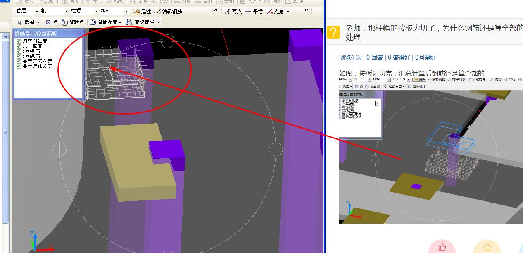Toggle the 斜竖向纵筋 checkbox
Image resolution: width=523 pixels, height=253 pixels.
(x=19, y=42)
